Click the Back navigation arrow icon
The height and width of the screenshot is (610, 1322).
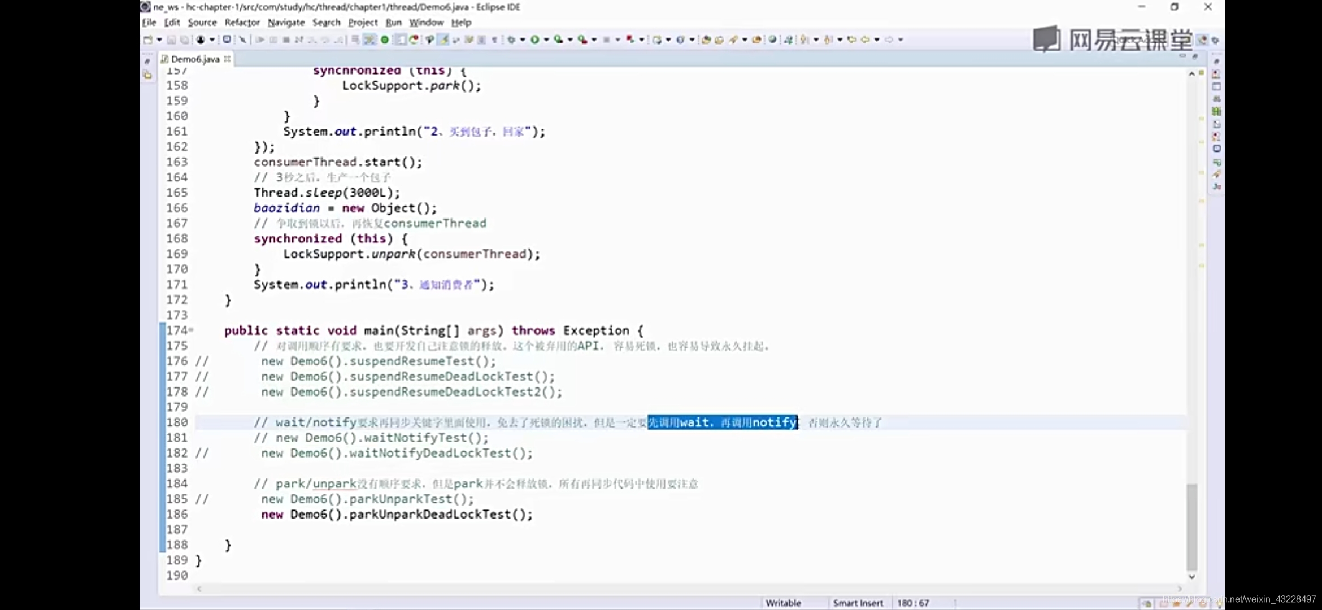coord(865,40)
